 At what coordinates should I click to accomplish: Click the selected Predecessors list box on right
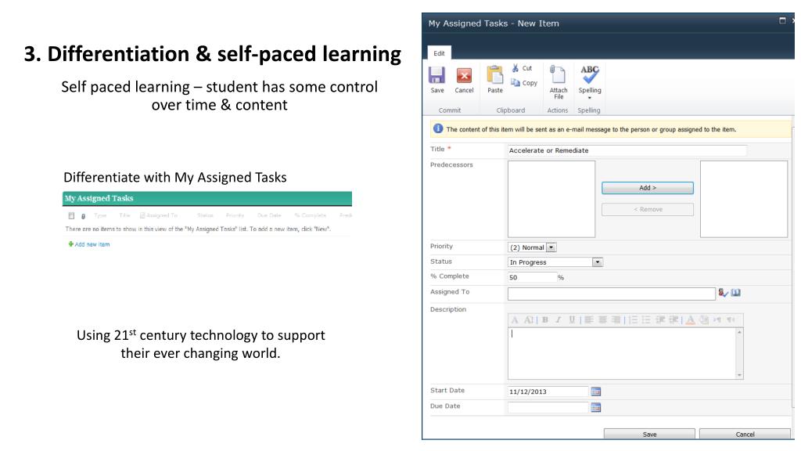tap(744, 199)
